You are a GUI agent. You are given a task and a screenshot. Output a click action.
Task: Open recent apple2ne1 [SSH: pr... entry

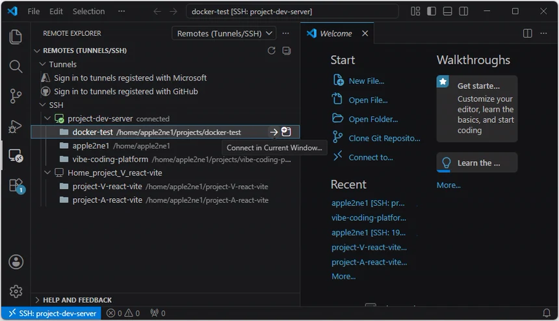click(x=368, y=203)
